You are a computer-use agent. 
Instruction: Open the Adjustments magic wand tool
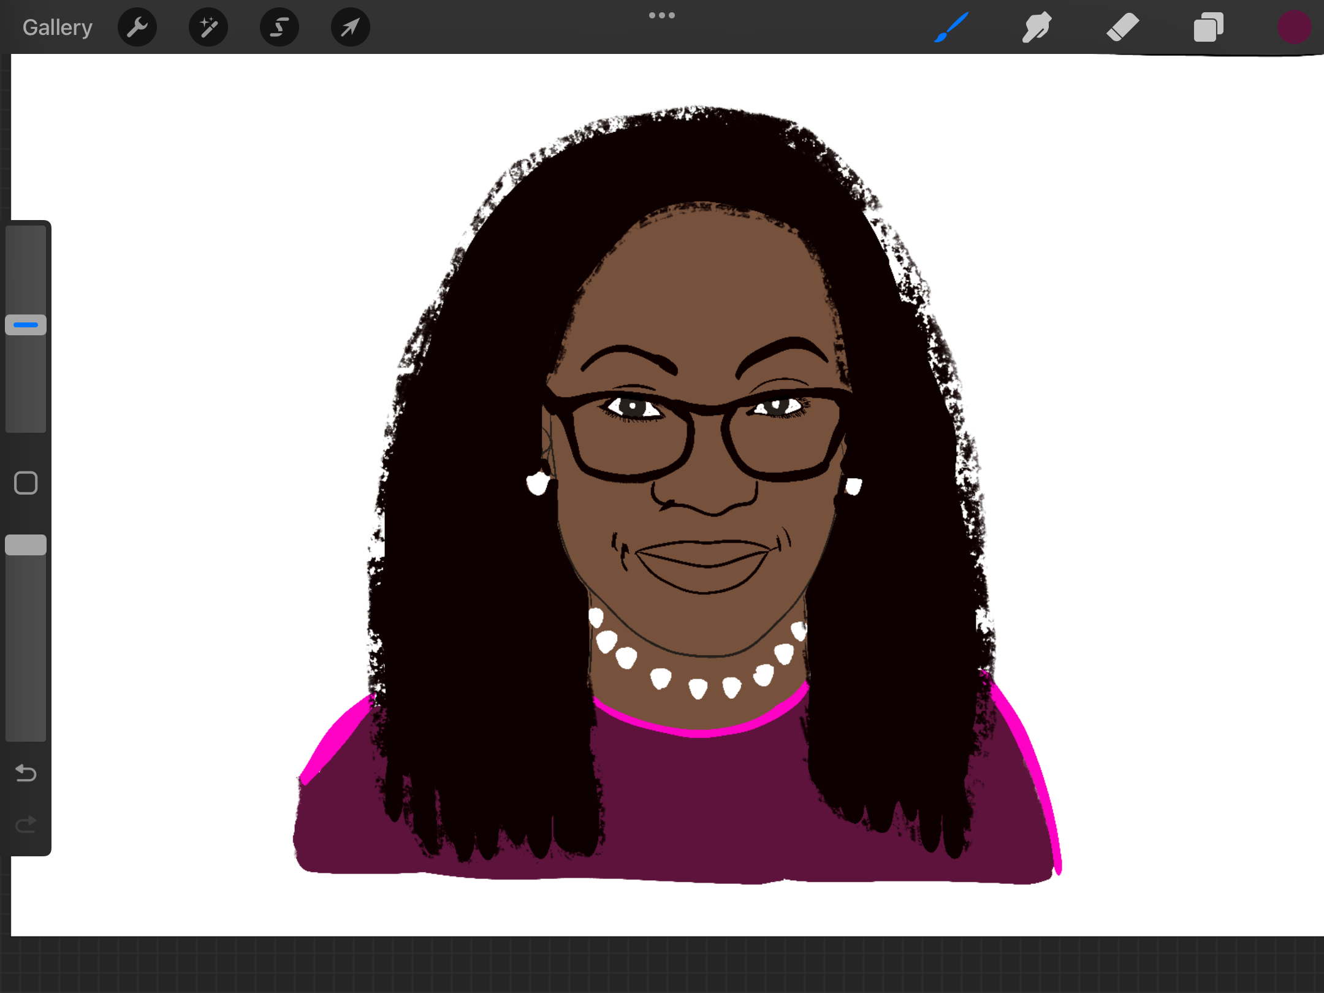click(208, 27)
